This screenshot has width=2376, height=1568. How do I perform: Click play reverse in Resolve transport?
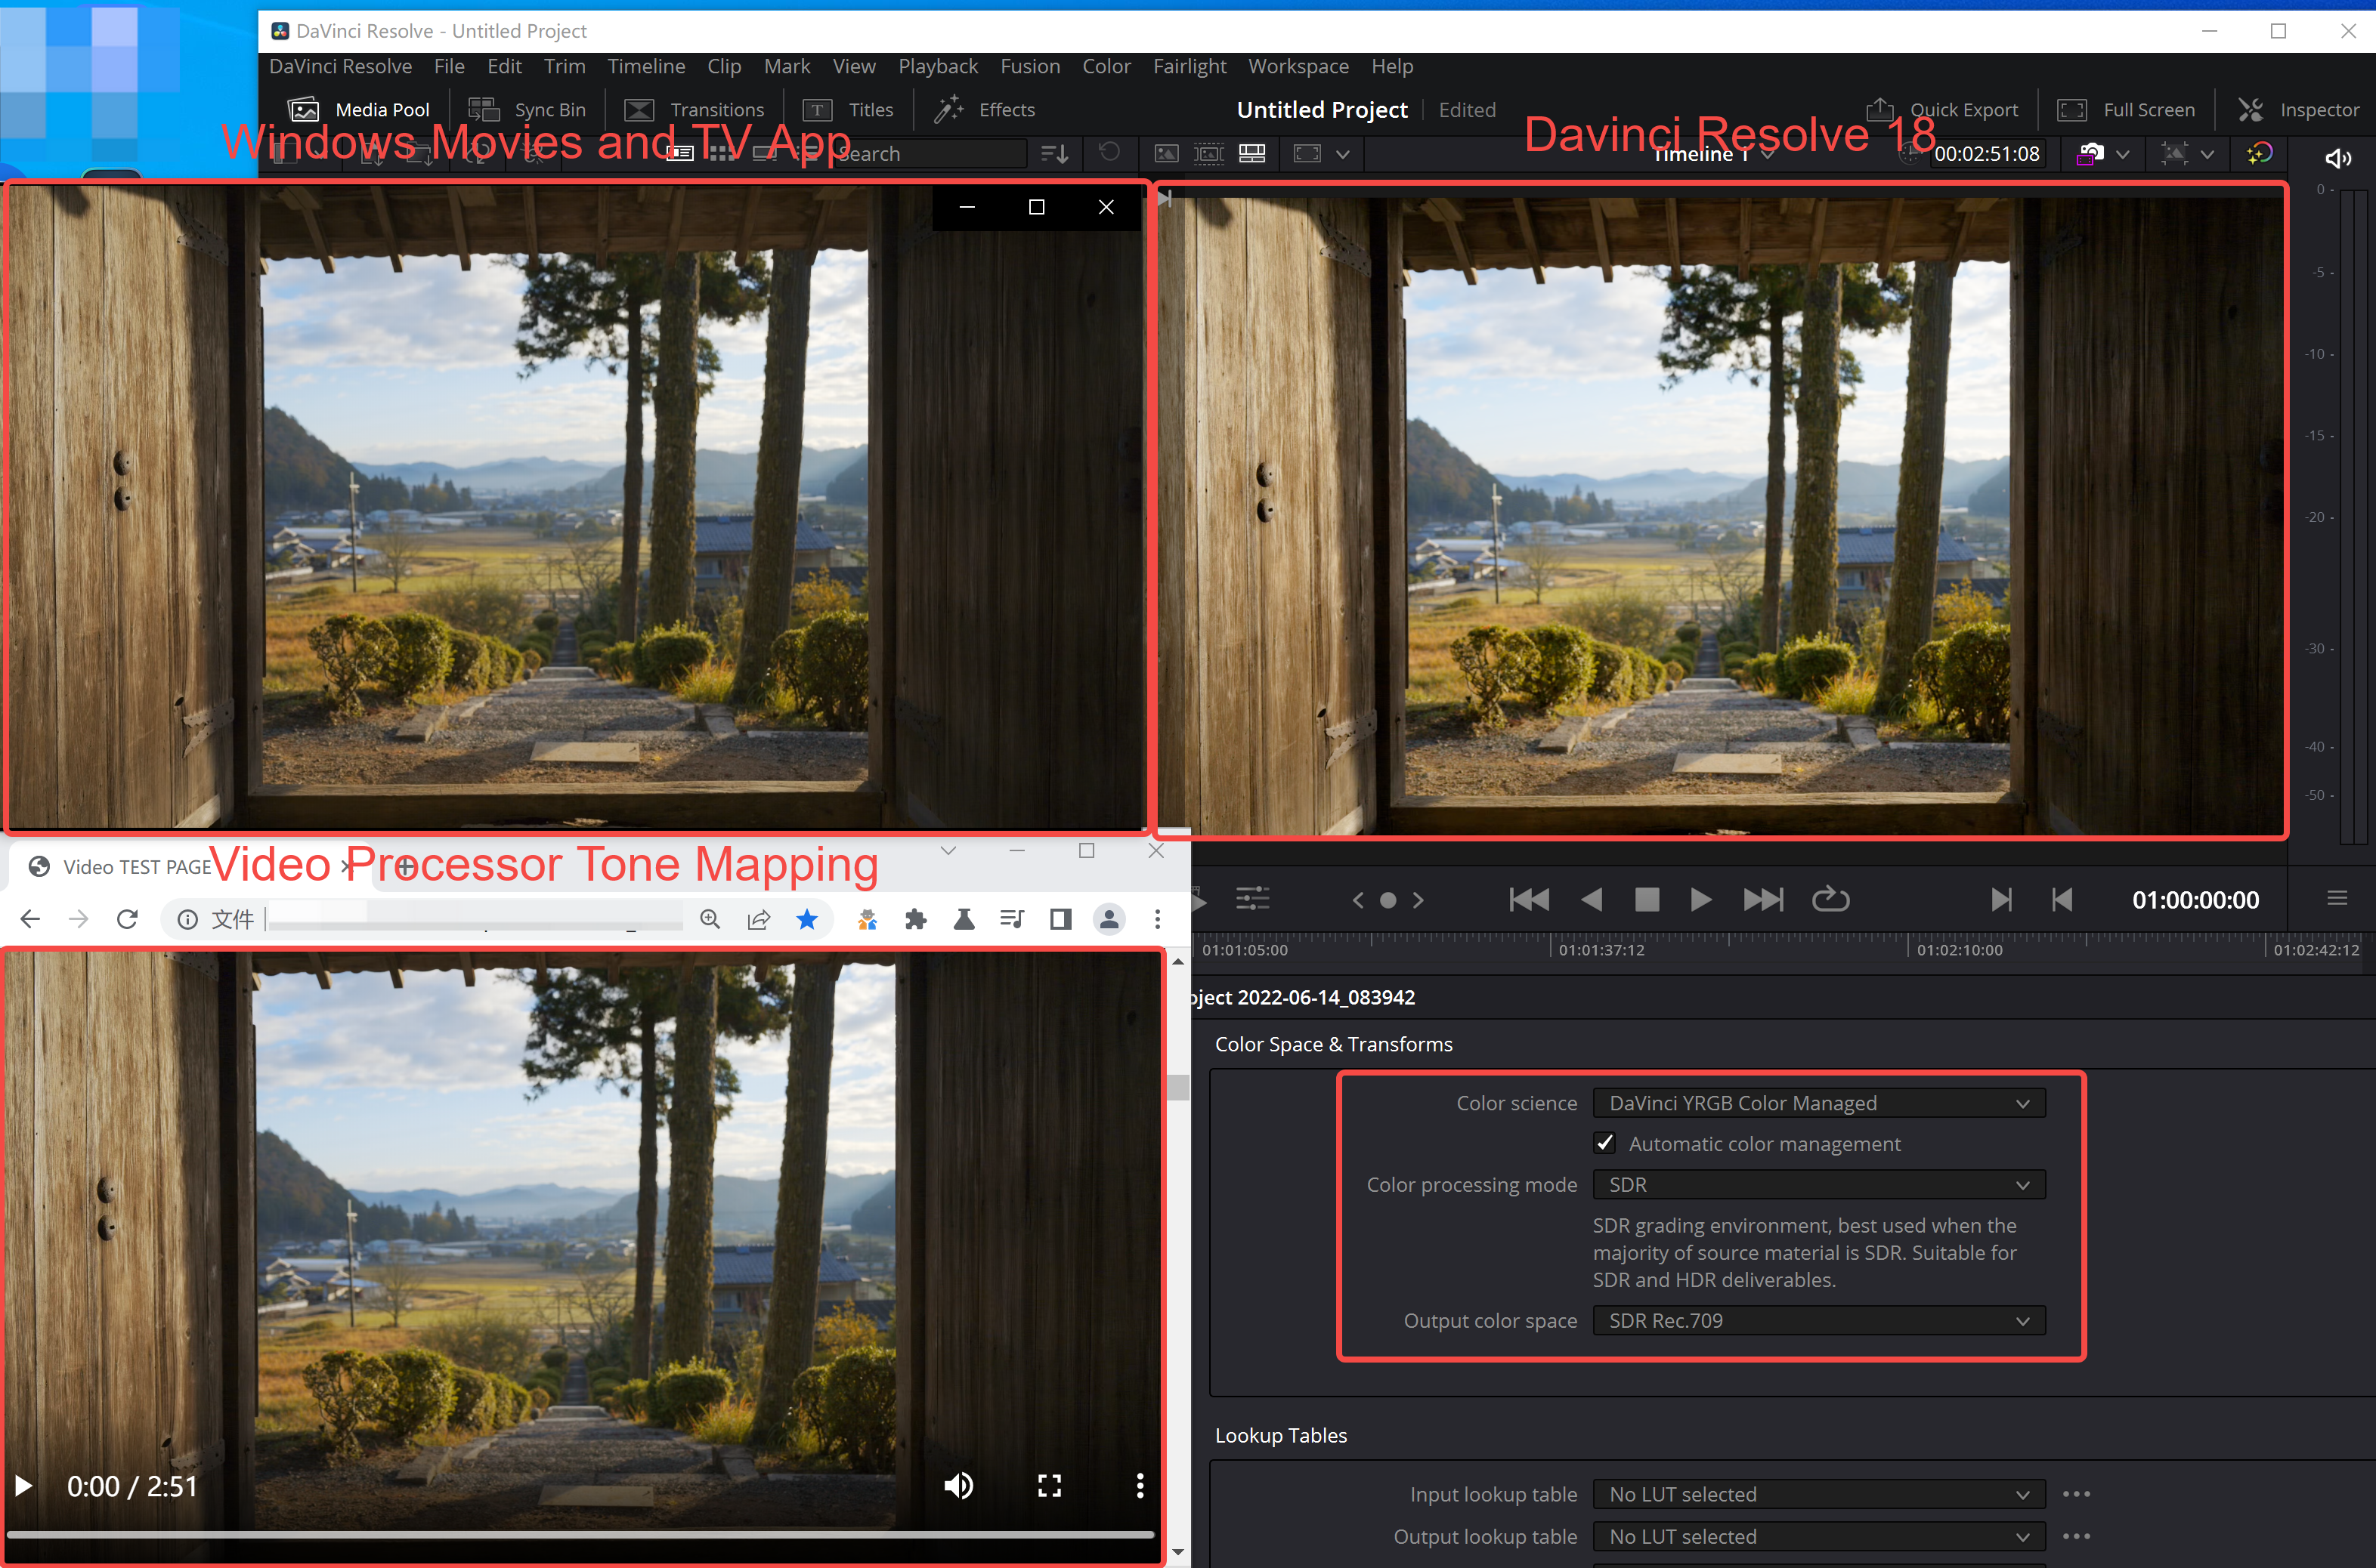tap(1592, 899)
